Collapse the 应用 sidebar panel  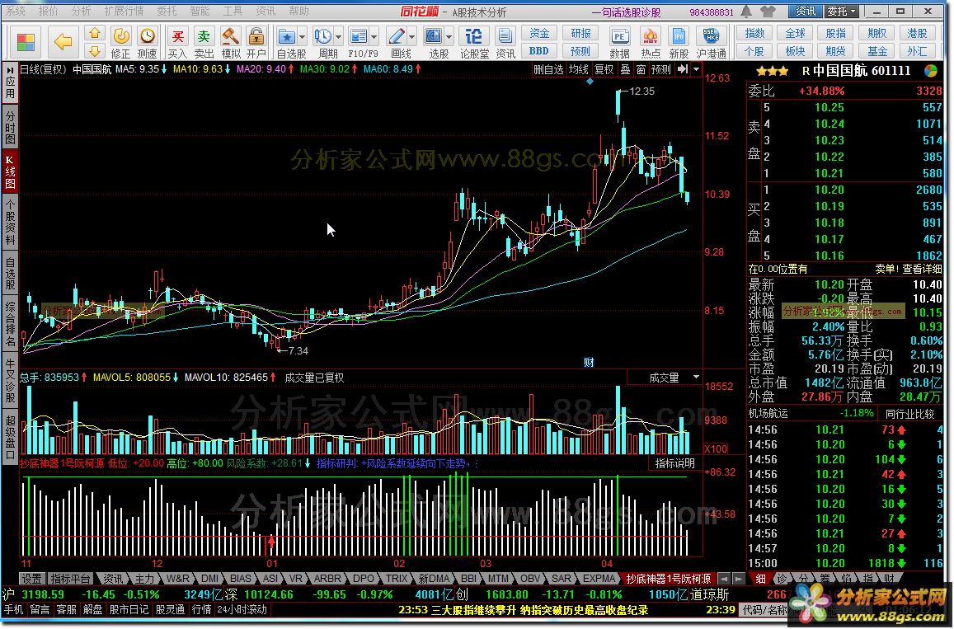(x=11, y=82)
